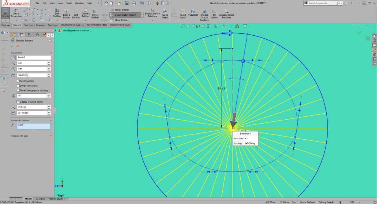Open the Display/Delete Relations dropdown arrow
Screen dimensions: 377x204
152,20
